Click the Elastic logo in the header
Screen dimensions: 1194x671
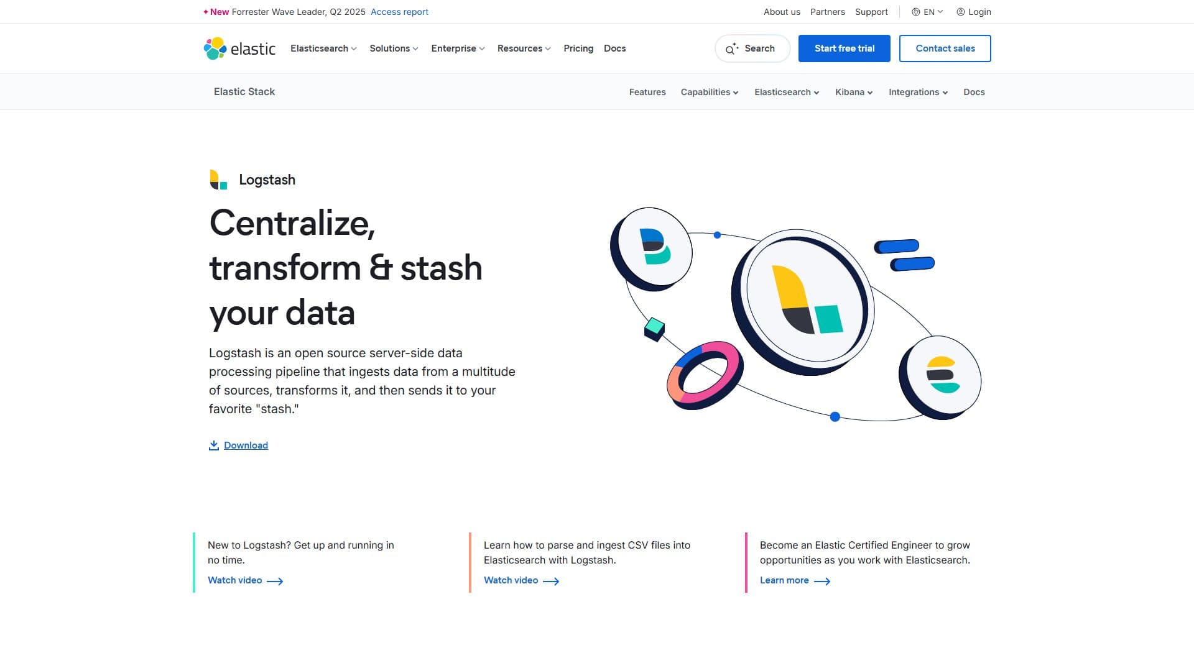coord(239,48)
